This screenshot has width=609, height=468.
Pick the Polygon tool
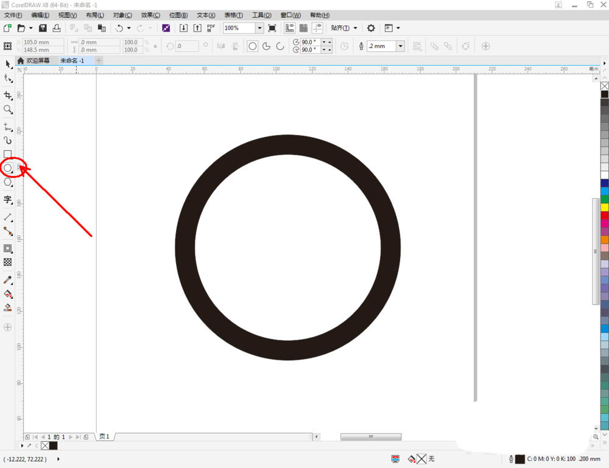click(8, 182)
